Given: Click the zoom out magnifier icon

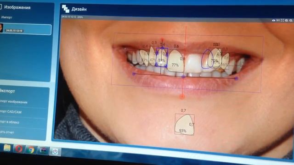Looking at the screenshot, I should pyautogui.click(x=291, y=20).
